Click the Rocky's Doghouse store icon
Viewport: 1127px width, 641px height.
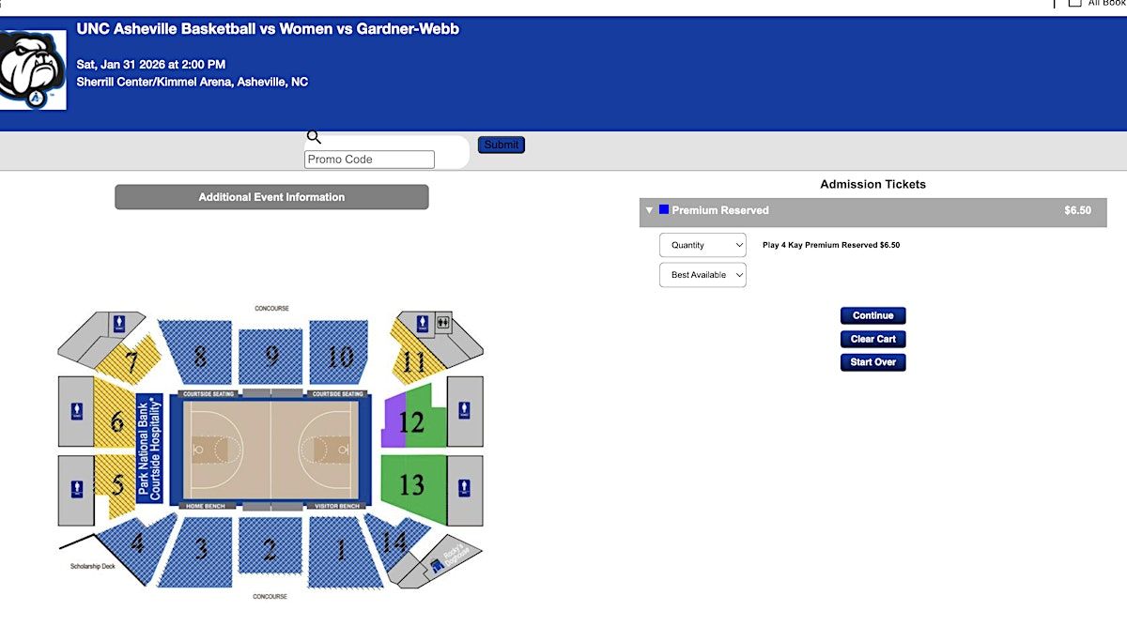coord(437,566)
